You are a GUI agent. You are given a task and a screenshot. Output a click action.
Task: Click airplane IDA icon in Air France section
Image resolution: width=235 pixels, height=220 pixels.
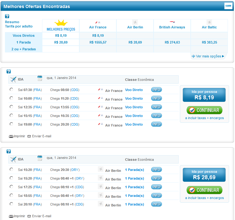pyautogui.click(x=13, y=79)
